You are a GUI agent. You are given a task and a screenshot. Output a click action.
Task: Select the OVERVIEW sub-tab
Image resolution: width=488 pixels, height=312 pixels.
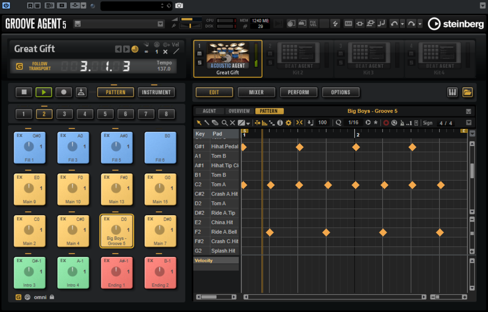239,111
